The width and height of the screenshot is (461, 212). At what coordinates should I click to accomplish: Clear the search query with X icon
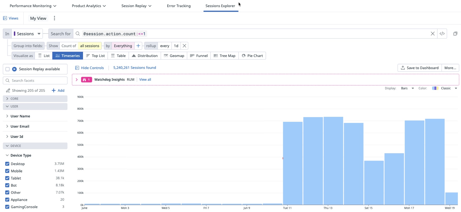click(432, 34)
